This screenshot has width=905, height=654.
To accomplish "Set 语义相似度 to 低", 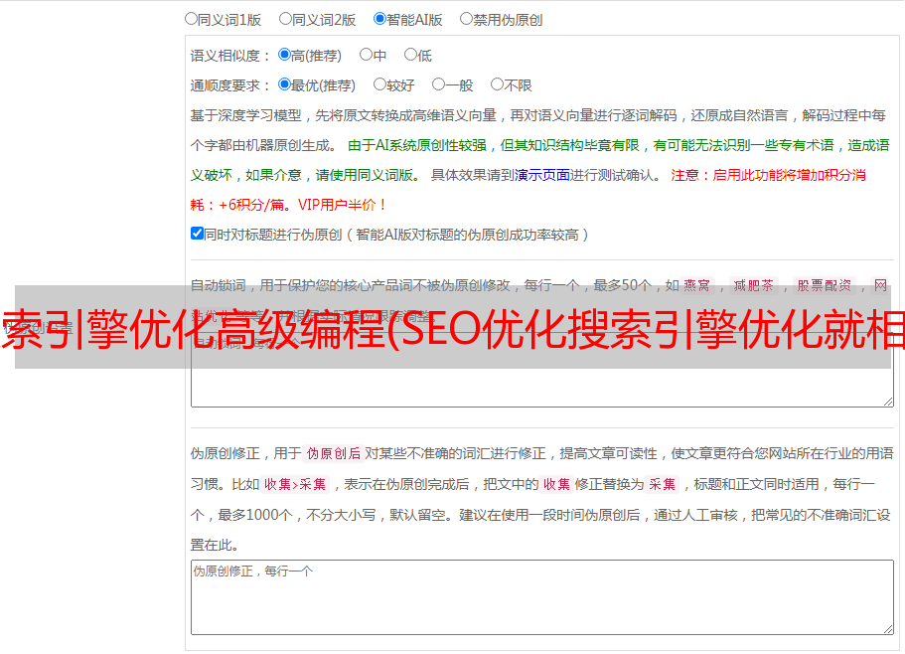I will pyautogui.click(x=410, y=55).
